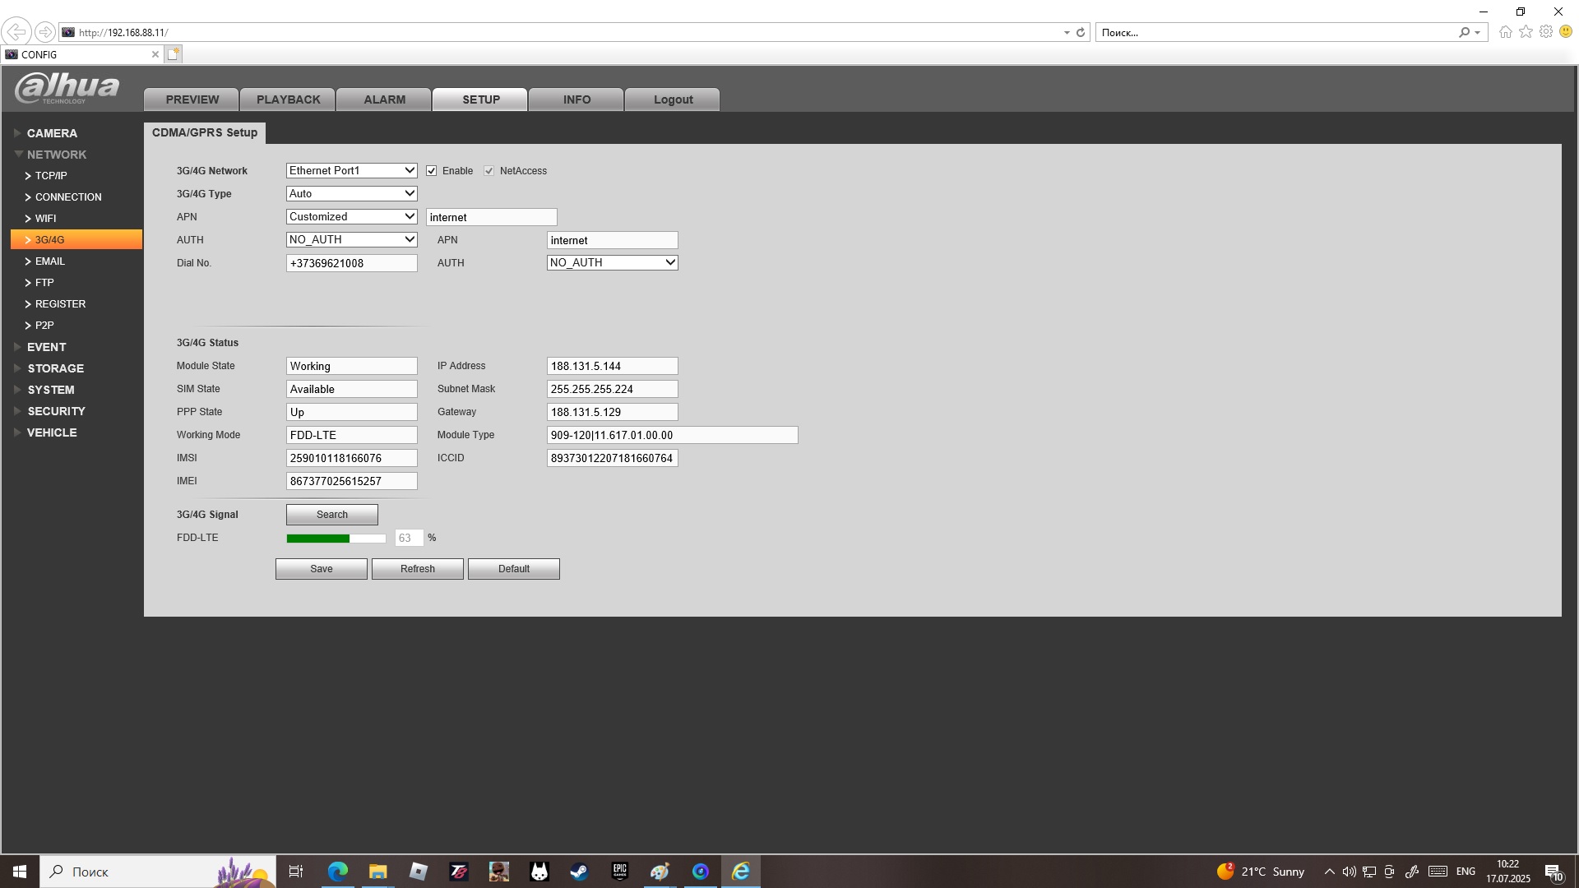The width and height of the screenshot is (1579, 888).
Task: Uncheck the Enable checkbox
Action: (x=432, y=171)
